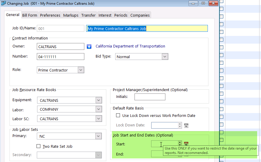Click the California Department of Transportation text
Screen dimensions: 261x162
[x=130, y=46]
